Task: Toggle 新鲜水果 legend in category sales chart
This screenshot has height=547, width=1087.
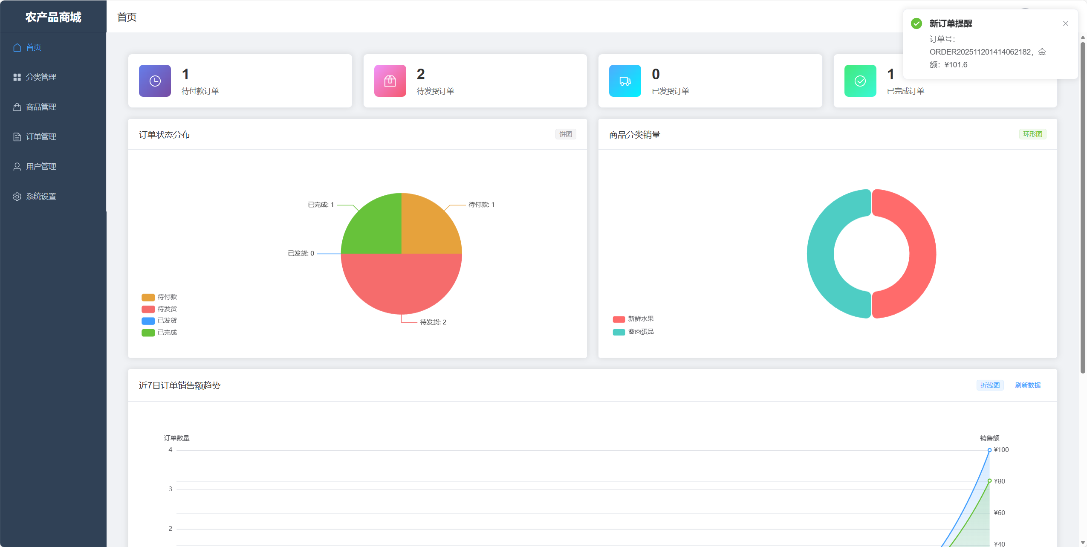Action: point(633,319)
